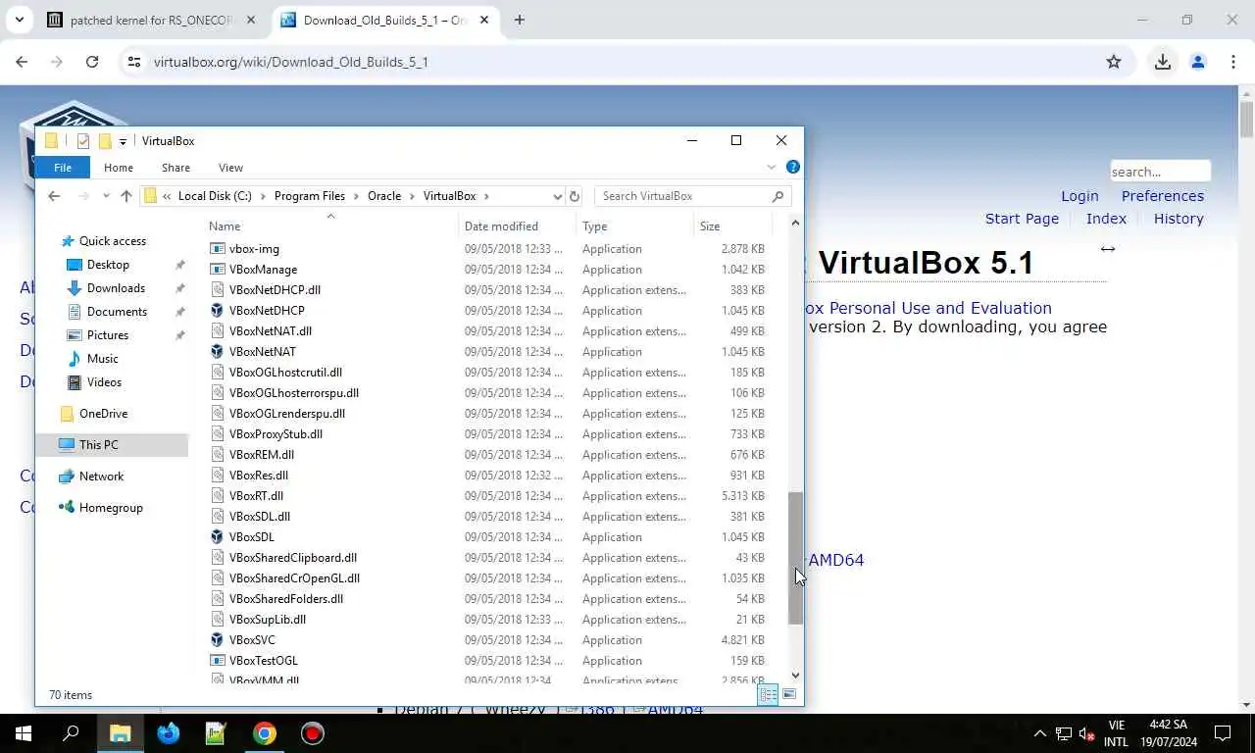Open the Chrome tab search dropdown

20,20
